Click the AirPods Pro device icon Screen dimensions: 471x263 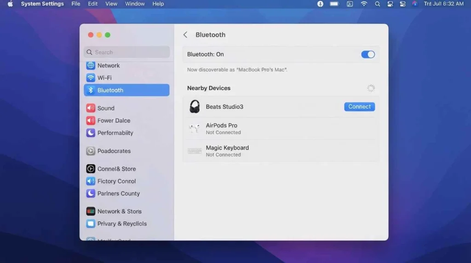click(x=195, y=128)
